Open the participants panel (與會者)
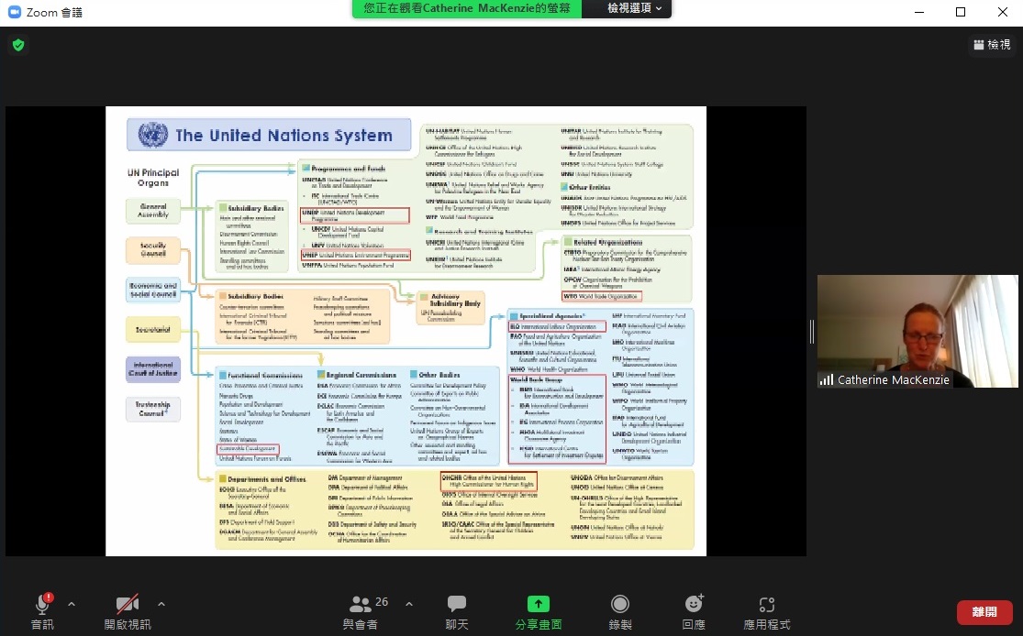 point(361,610)
